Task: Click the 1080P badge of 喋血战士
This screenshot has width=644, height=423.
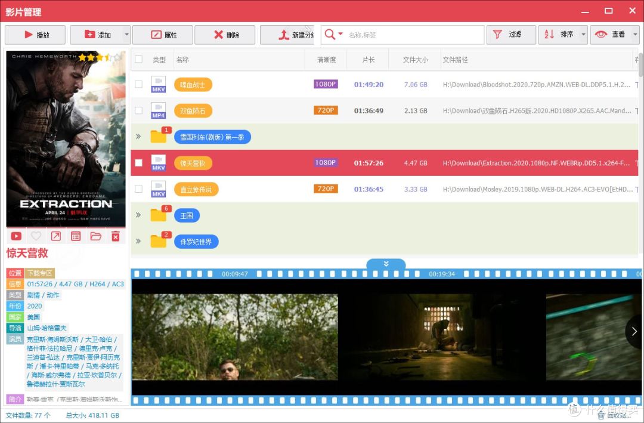Action: [x=326, y=84]
